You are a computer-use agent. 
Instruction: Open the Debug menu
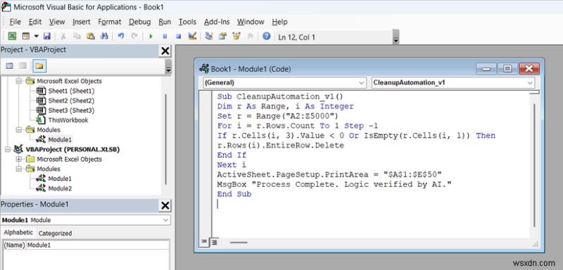click(139, 22)
